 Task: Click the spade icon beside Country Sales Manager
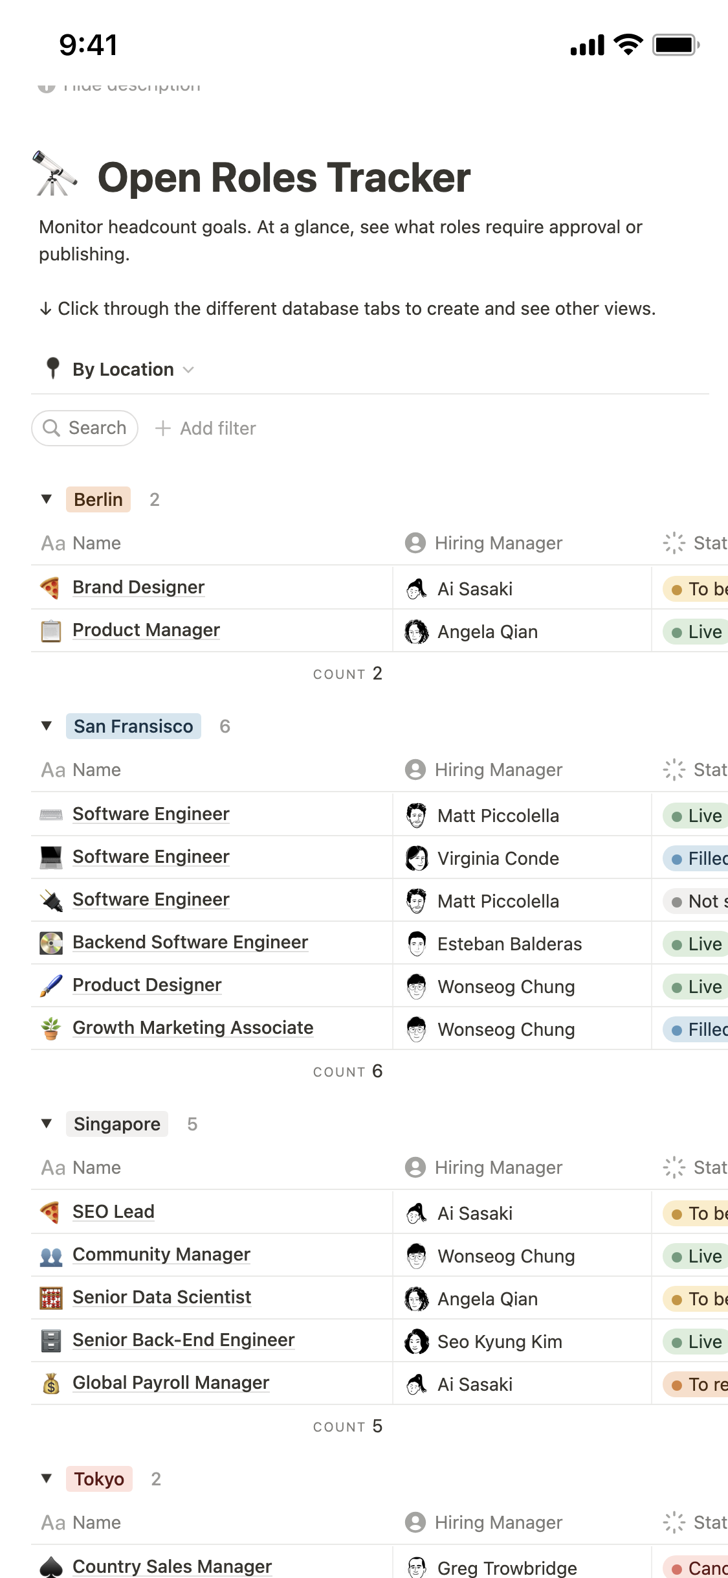(50, 1567)
